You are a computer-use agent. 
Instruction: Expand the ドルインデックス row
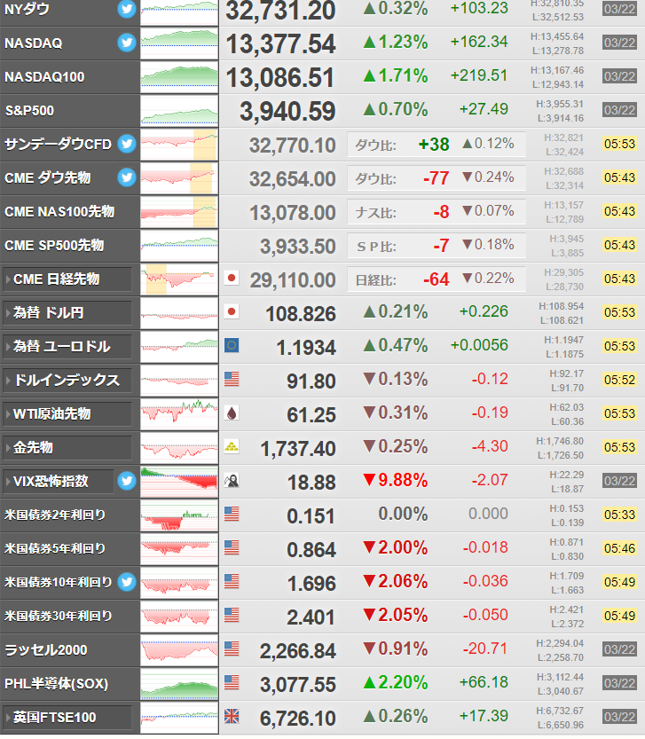pyautogui.click(x=67, y=381)
